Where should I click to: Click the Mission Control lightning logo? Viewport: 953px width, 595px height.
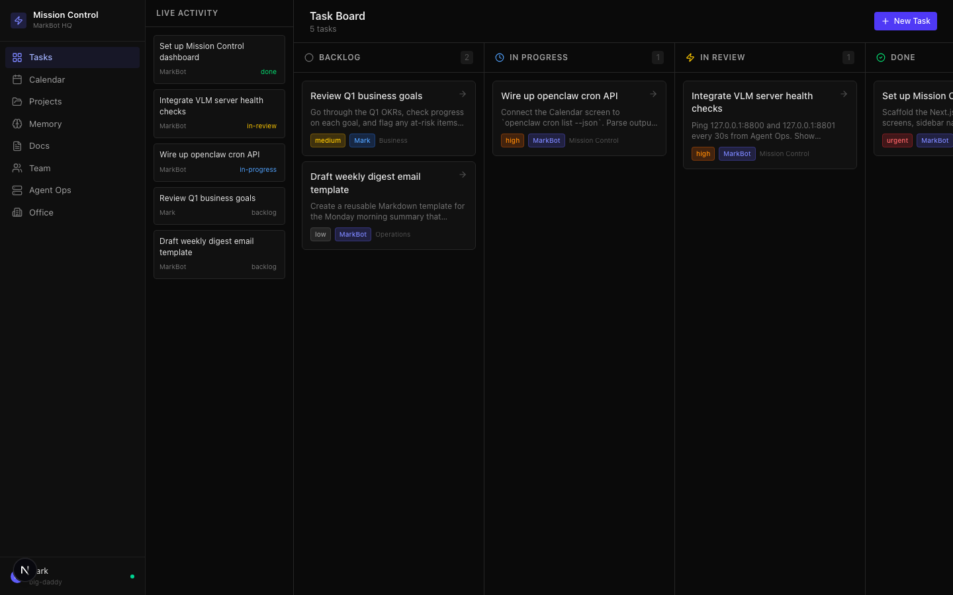pos(19,20)
